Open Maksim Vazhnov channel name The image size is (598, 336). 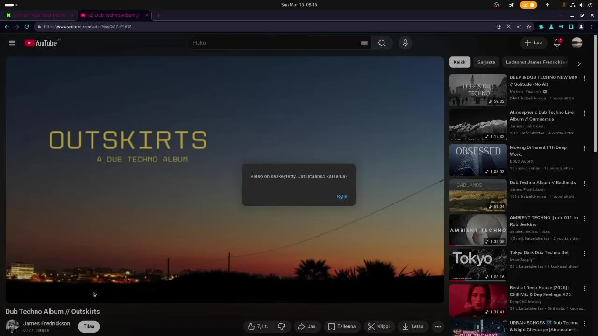[x=525, y=91]
